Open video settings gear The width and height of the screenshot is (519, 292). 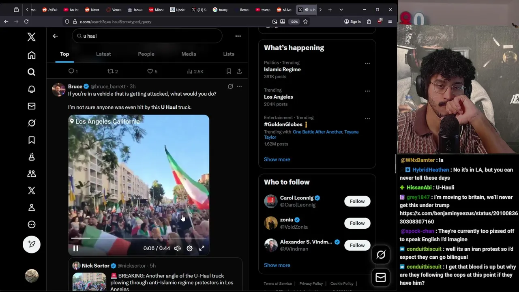(189, 248)
